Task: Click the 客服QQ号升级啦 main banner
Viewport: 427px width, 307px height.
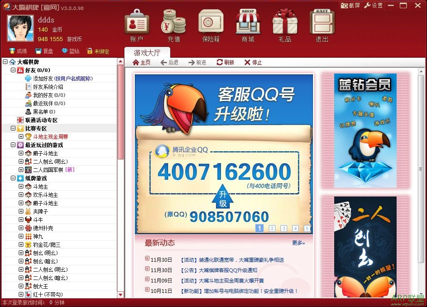Action: pos(224,154)
